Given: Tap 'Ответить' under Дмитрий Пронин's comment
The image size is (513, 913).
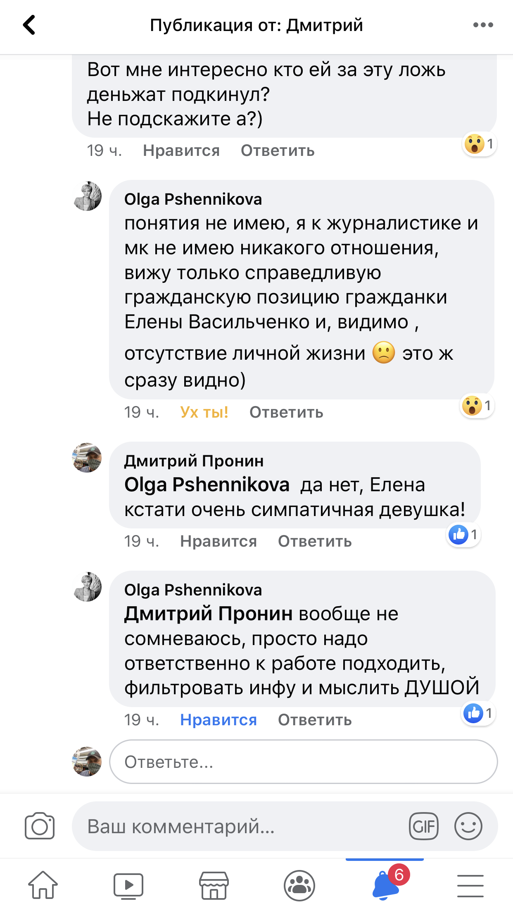Looking at the screenshot, I should pos(315,541).
